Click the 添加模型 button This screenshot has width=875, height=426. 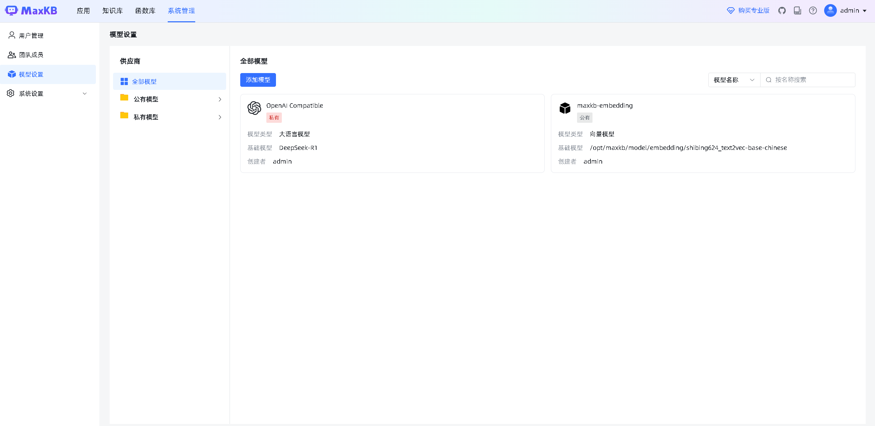point(258,80)
